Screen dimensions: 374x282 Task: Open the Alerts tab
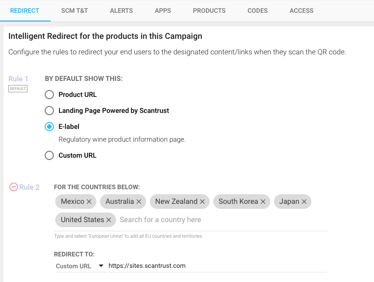click(121, 11)
